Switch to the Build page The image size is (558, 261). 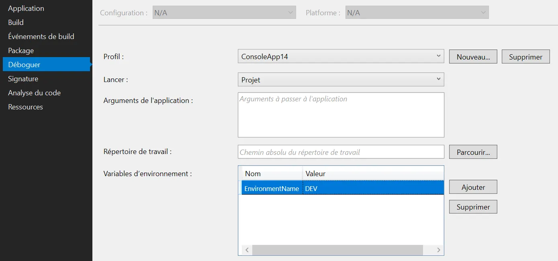pyautogui.click(x=16, y=23)
